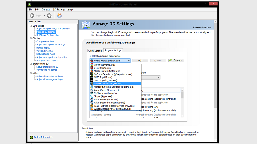Select the Valve Steam (steamservice.exe) icon
The image size is (257, 144).
pos(92,103)
